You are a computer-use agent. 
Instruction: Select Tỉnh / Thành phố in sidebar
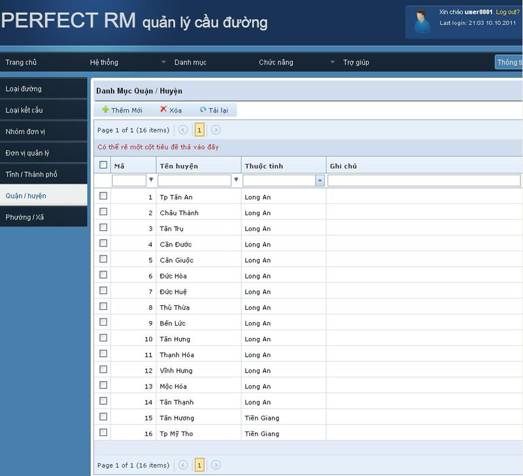pyautogui.click(x=43, y=174)
